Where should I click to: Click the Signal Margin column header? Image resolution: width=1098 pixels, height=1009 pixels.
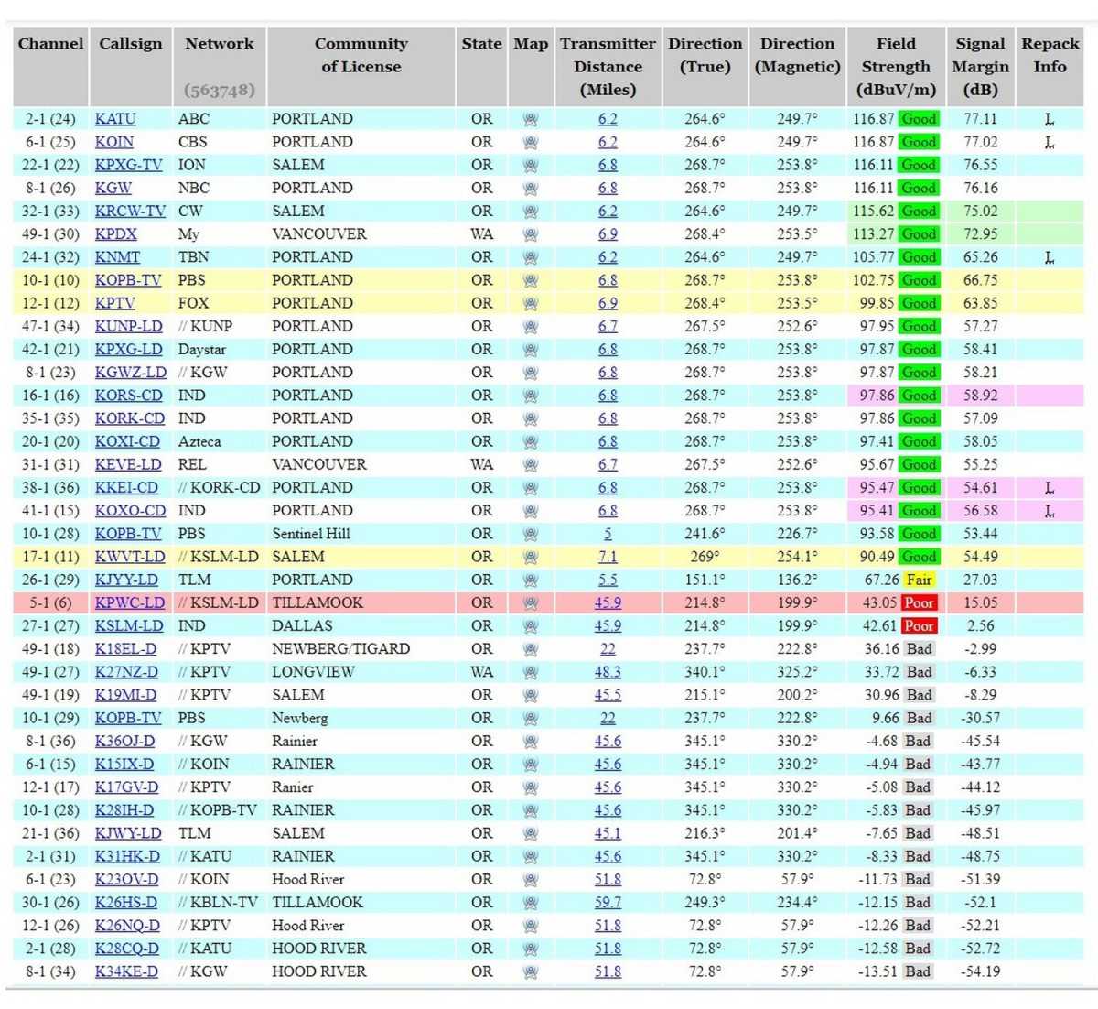980,67
